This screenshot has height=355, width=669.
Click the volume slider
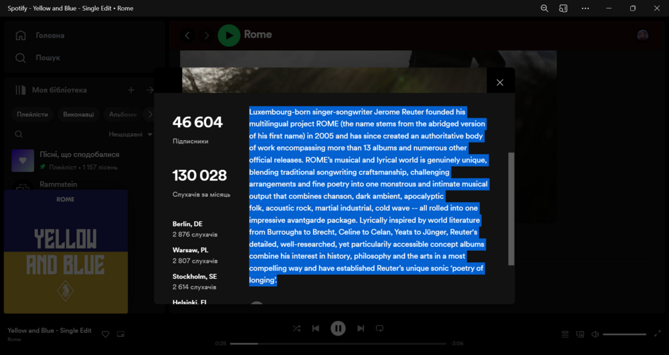[x=625, y=334]
